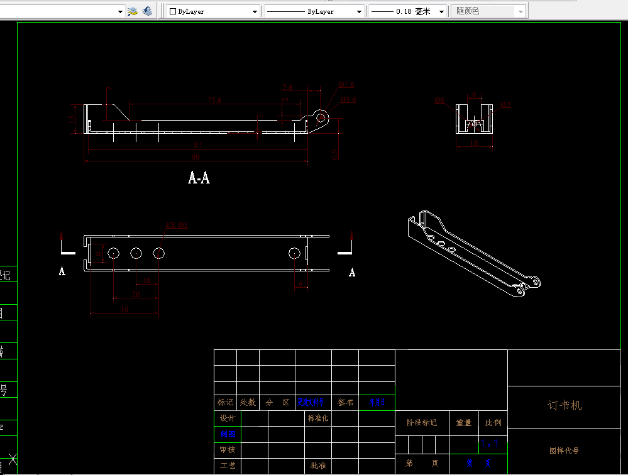
Task: Click the Layer Previous icon
Action: [x=147, y=11]
